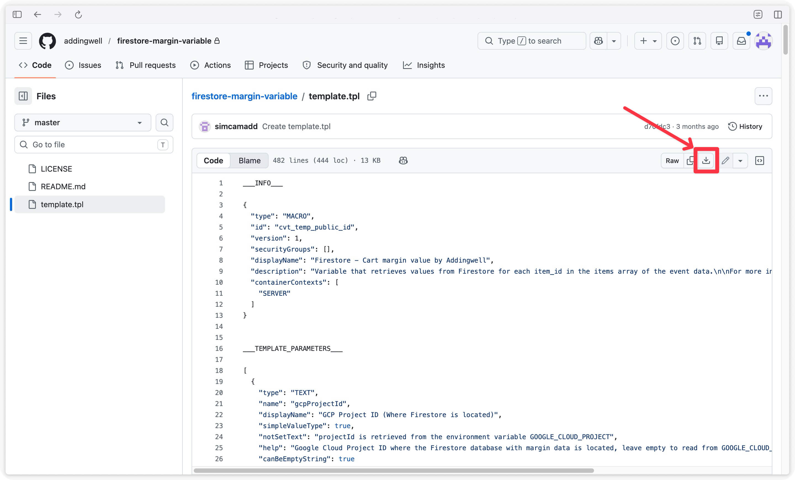This screenshot has height=480, width=795.
Task: Open the addingwell owner link
Action: 83,41
